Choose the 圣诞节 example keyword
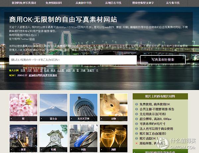This screenshot has height=153, width=199. pyautogui.click(x=91, y=70)
